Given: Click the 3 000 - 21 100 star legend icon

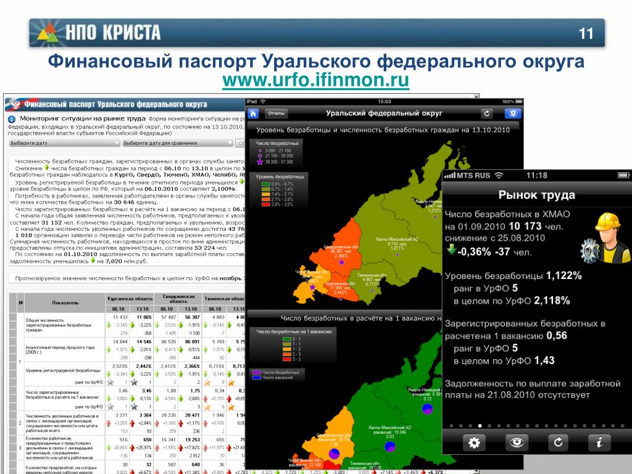Looking at the screenshot, I should [260, 151].
